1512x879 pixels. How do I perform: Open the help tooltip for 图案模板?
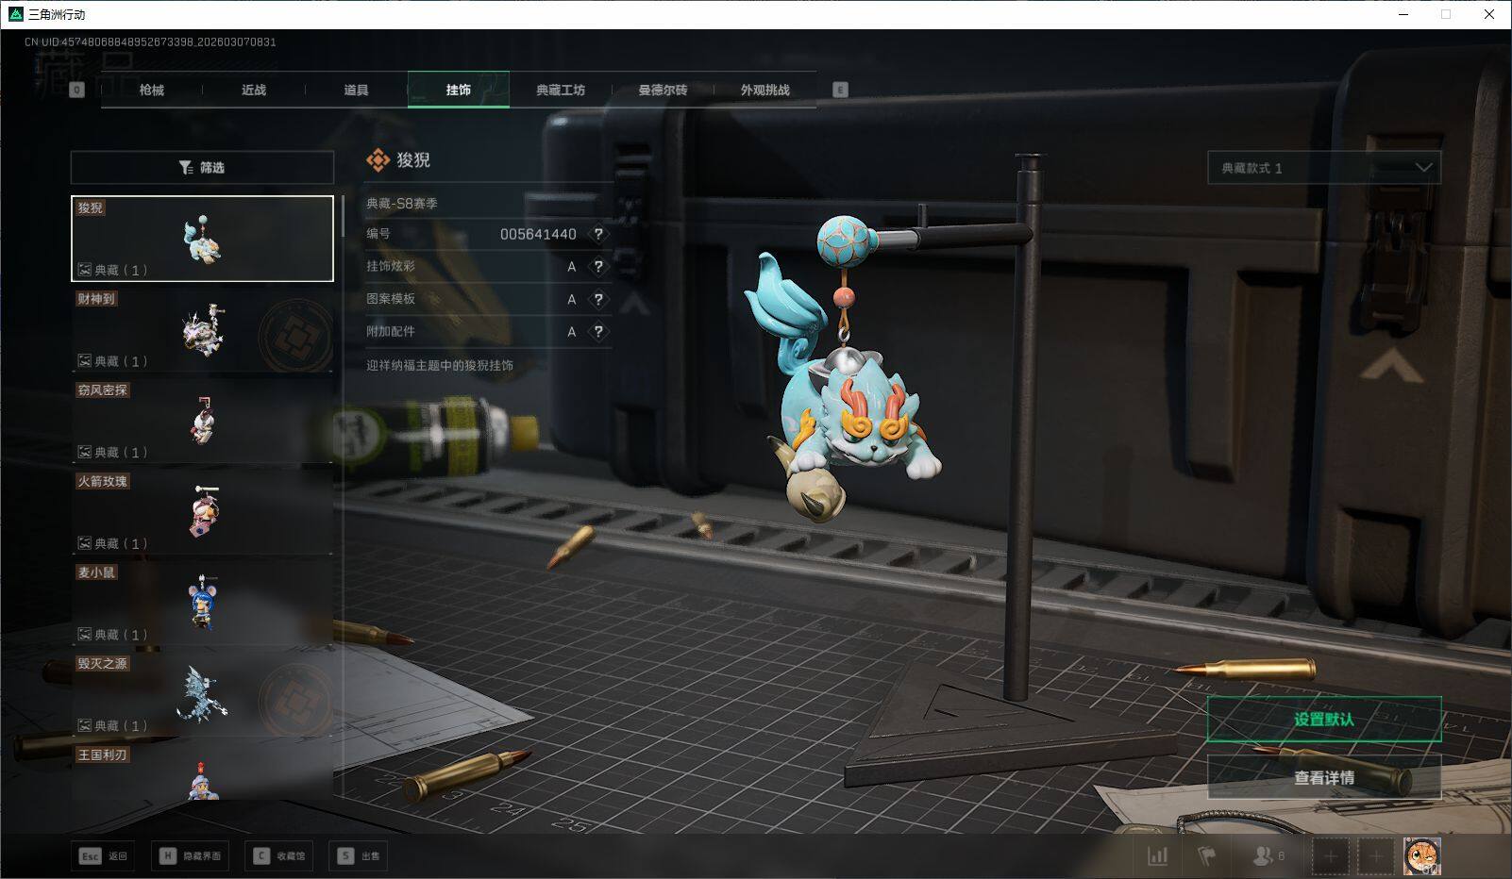point(598,299)
